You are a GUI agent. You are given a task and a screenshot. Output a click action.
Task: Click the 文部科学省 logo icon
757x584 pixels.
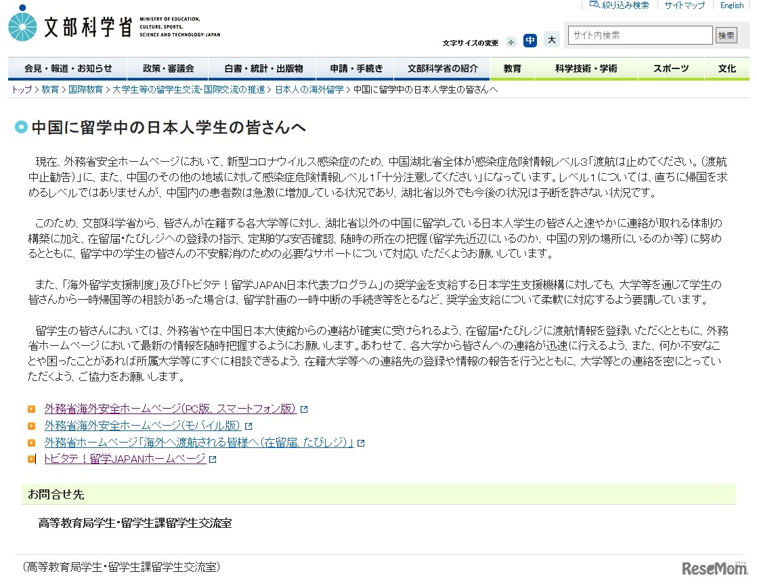point(23,24)
